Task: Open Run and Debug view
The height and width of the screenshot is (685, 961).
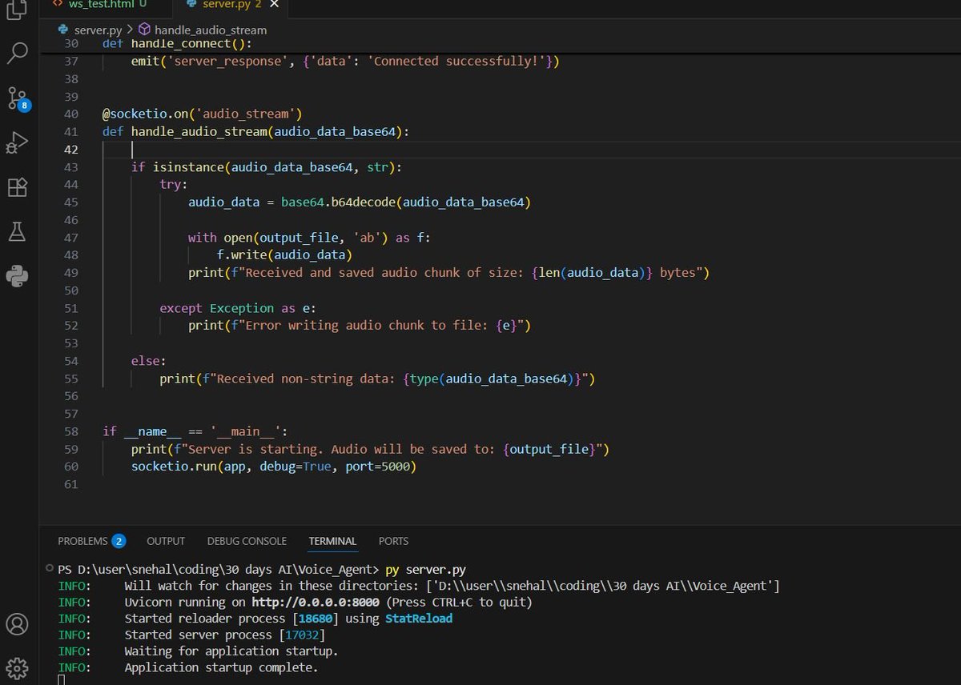Action: (17, 143)
